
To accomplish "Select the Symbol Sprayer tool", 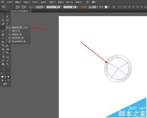I will (x=3, y=57).
